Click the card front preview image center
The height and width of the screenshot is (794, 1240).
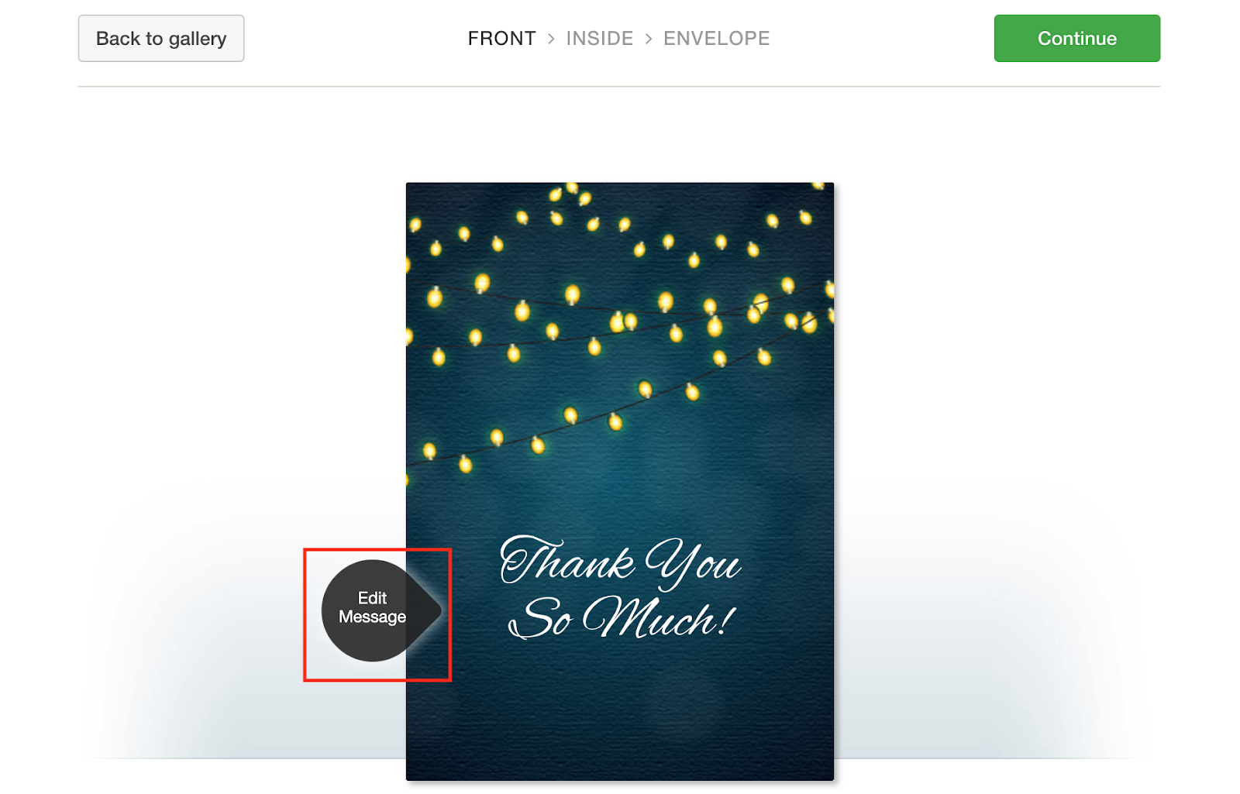click(x=620, y=481)
